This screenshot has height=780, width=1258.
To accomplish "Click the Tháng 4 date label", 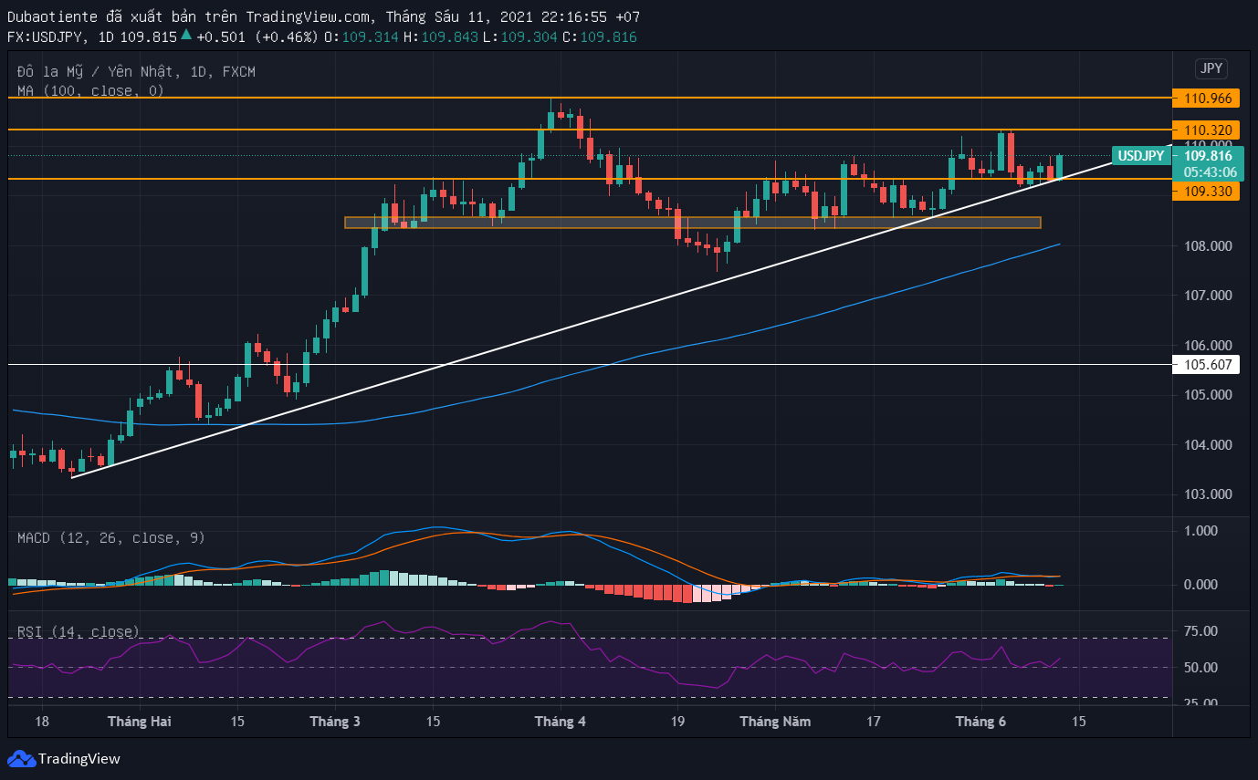I will tap(561, 722).
